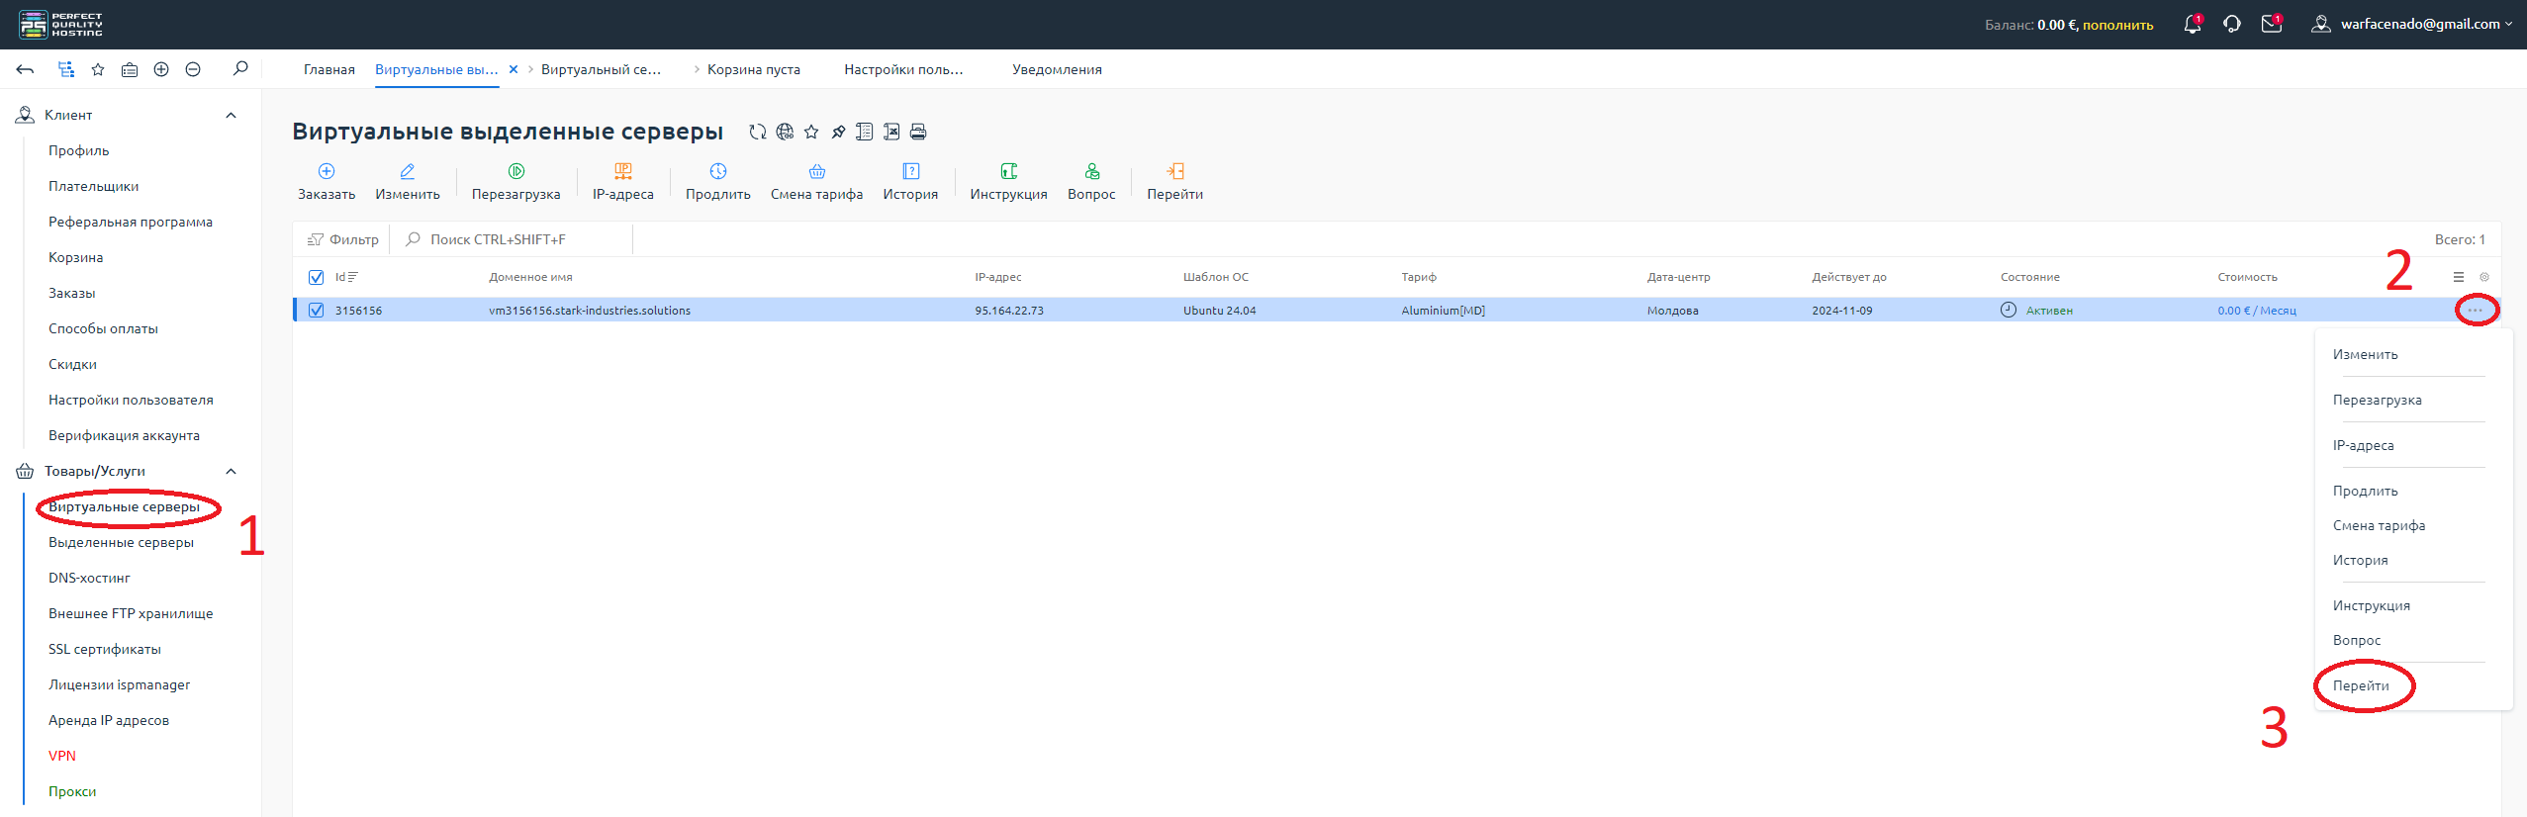Click Вопрос toolbar button
This screenshot has height=817, width=2527.
click(x=1091, y=182)
